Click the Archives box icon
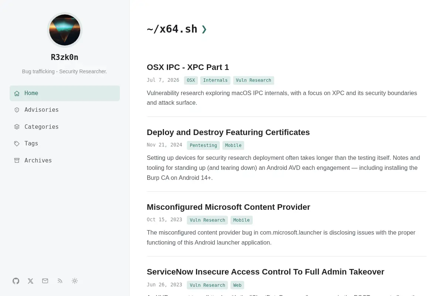Screen dimensions: 444x296 point(17,161)
